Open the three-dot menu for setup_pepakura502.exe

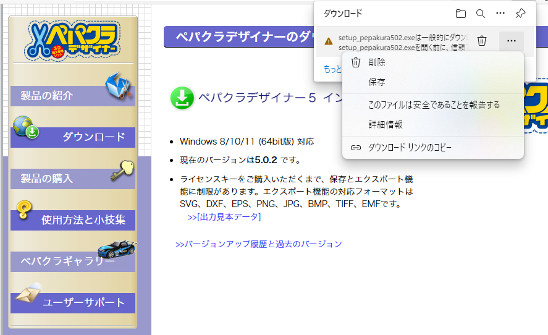[512, 41]
